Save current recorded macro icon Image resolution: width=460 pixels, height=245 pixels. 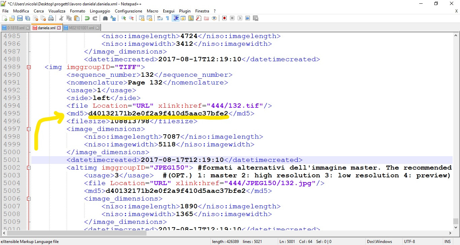256,18
